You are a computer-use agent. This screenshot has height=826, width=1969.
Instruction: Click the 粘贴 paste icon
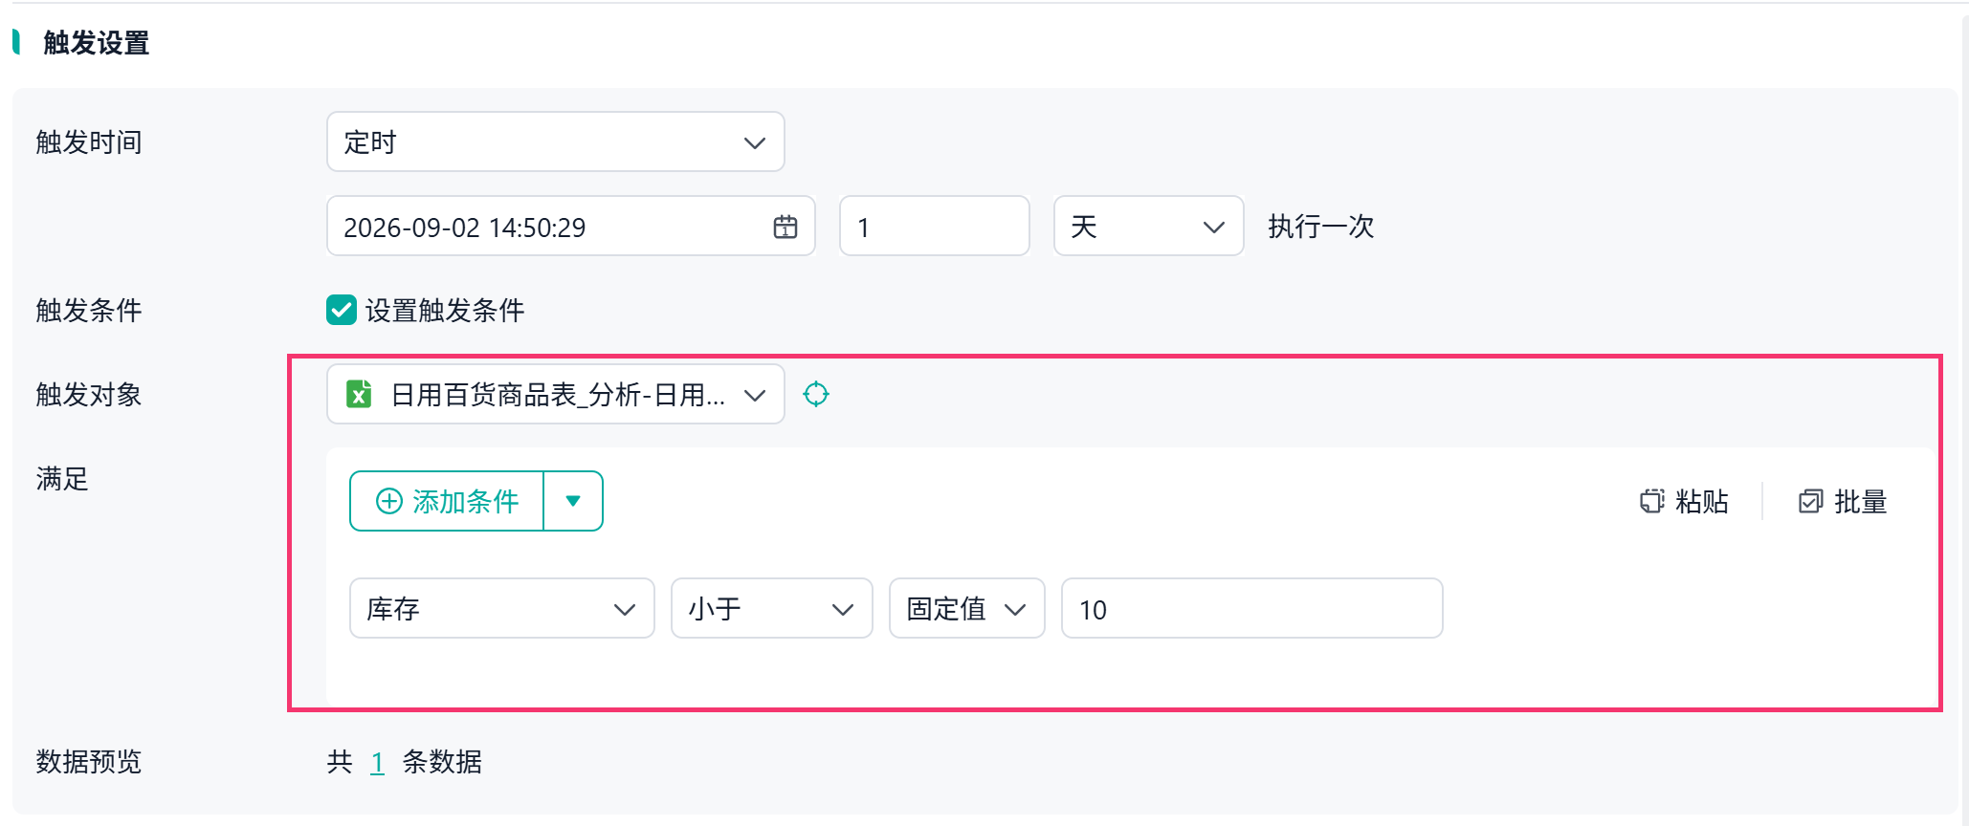pos(1652,501)
